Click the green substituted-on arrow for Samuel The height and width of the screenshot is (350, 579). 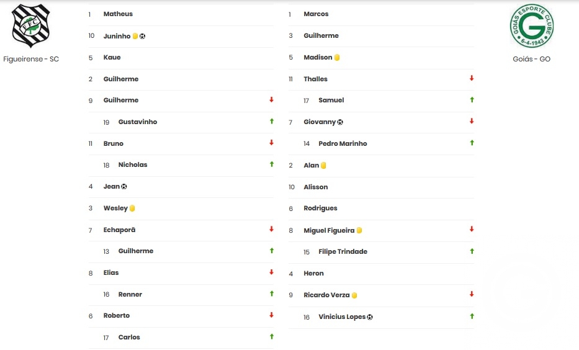(x=472, y=100)
